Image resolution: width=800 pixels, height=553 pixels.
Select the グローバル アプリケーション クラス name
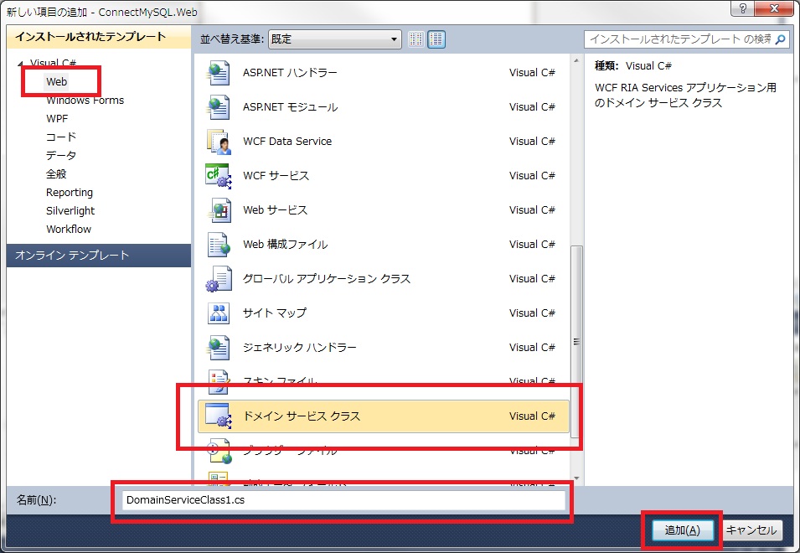pyautogui.click(x=327, y=279)
